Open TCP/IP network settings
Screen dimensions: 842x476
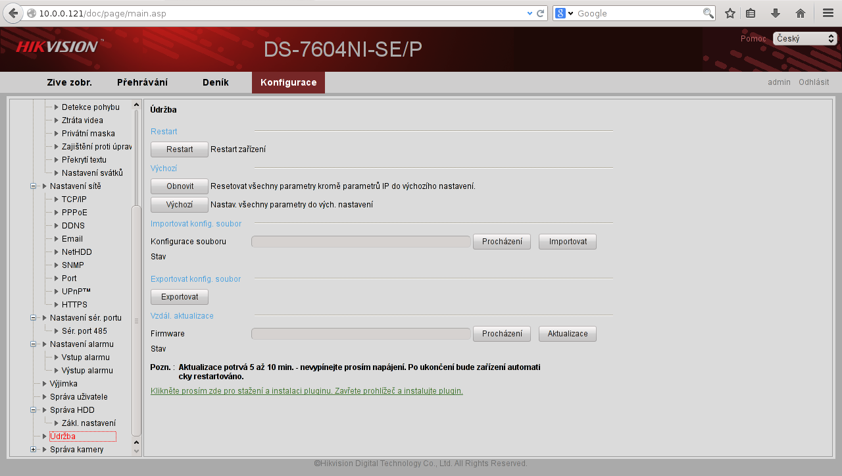74,199
